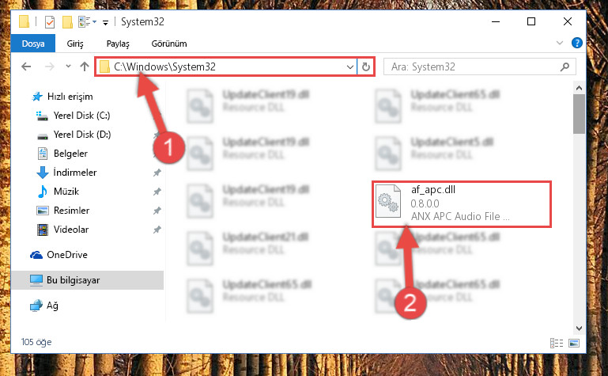This screenshot has width=608, height=376.
Task: Click the Back navigation arrow
Action: (26, 66)
